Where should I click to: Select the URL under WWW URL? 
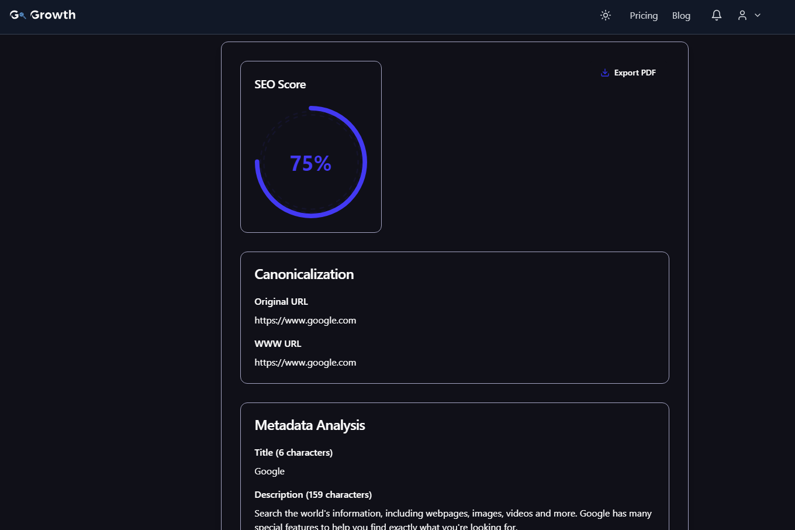click(x=305, y=363)
